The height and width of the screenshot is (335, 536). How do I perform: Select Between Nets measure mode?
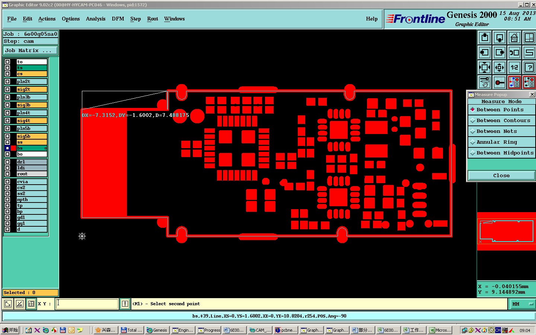pyautogui.click(x=501, y=131)
